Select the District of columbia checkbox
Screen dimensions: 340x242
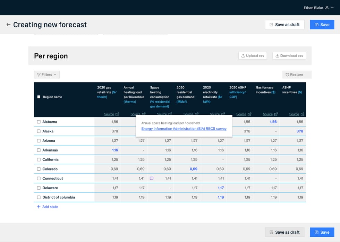(x=39, y=197)
